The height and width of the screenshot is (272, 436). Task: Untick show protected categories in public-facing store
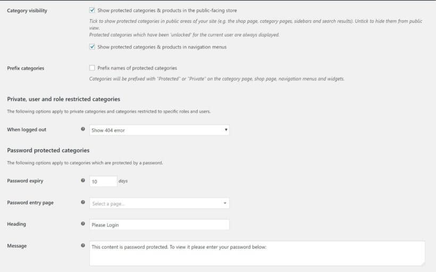(x=93, y=10)
